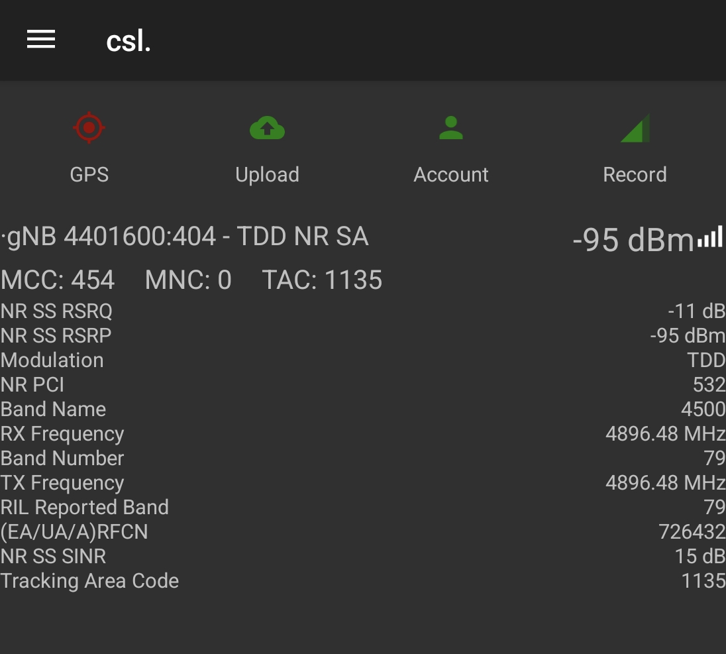Select the Record signal icon

click(x=634, y=127)
